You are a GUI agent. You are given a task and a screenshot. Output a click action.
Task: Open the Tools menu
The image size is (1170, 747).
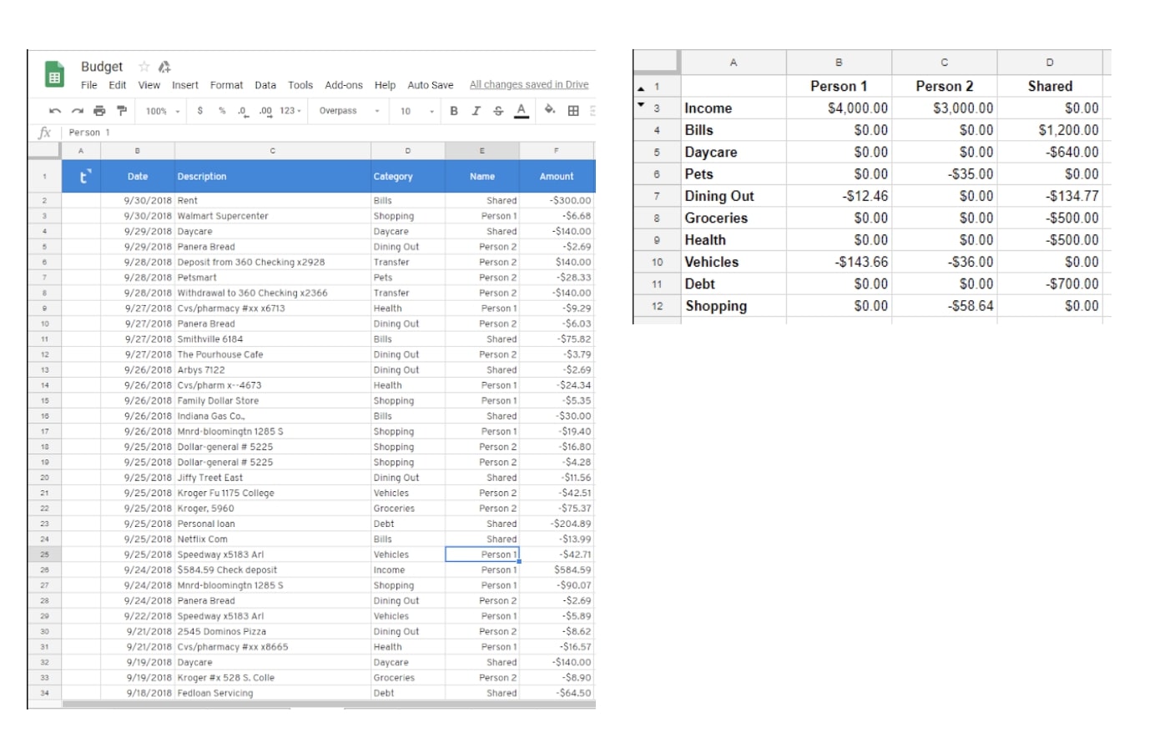[x=300, y=85]
